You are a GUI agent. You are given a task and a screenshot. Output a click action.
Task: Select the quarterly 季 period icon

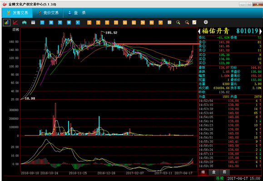69,22
